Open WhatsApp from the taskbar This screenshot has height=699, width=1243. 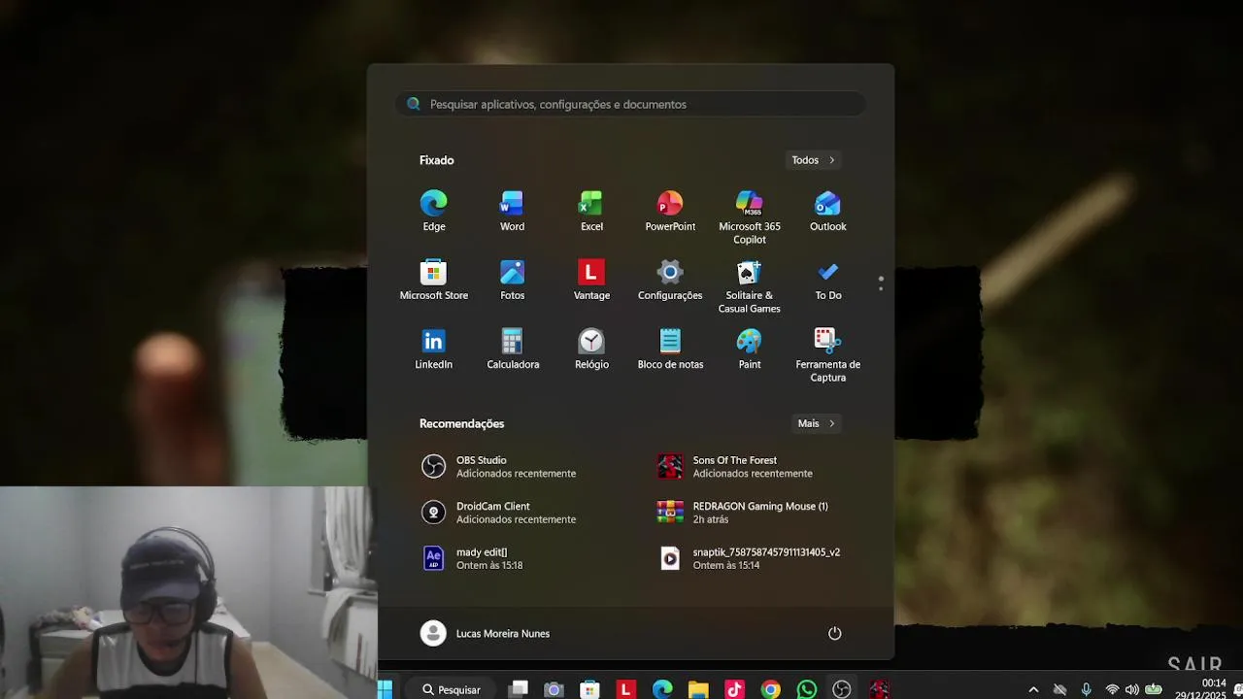[806, 689]
